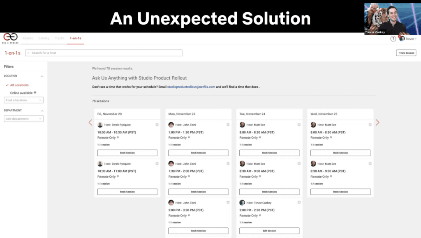
Task: Collapse the Location filter section
Action: (42, 76)
